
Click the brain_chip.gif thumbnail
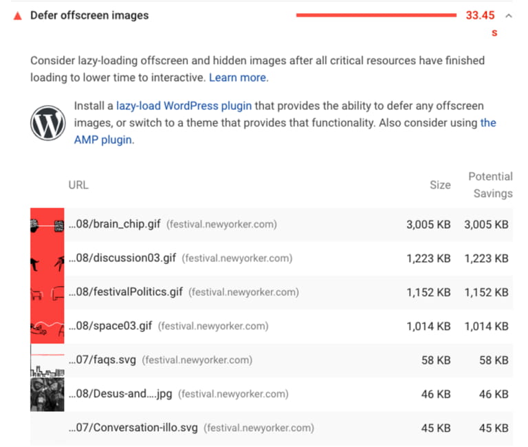(47, 225)
